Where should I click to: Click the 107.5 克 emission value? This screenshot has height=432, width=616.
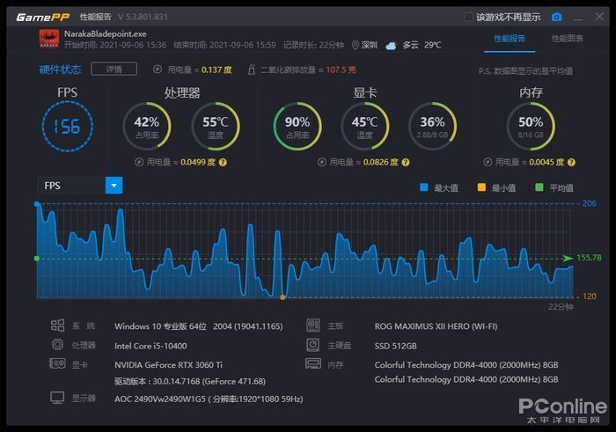pyautogui.click(x=341, y=70)
